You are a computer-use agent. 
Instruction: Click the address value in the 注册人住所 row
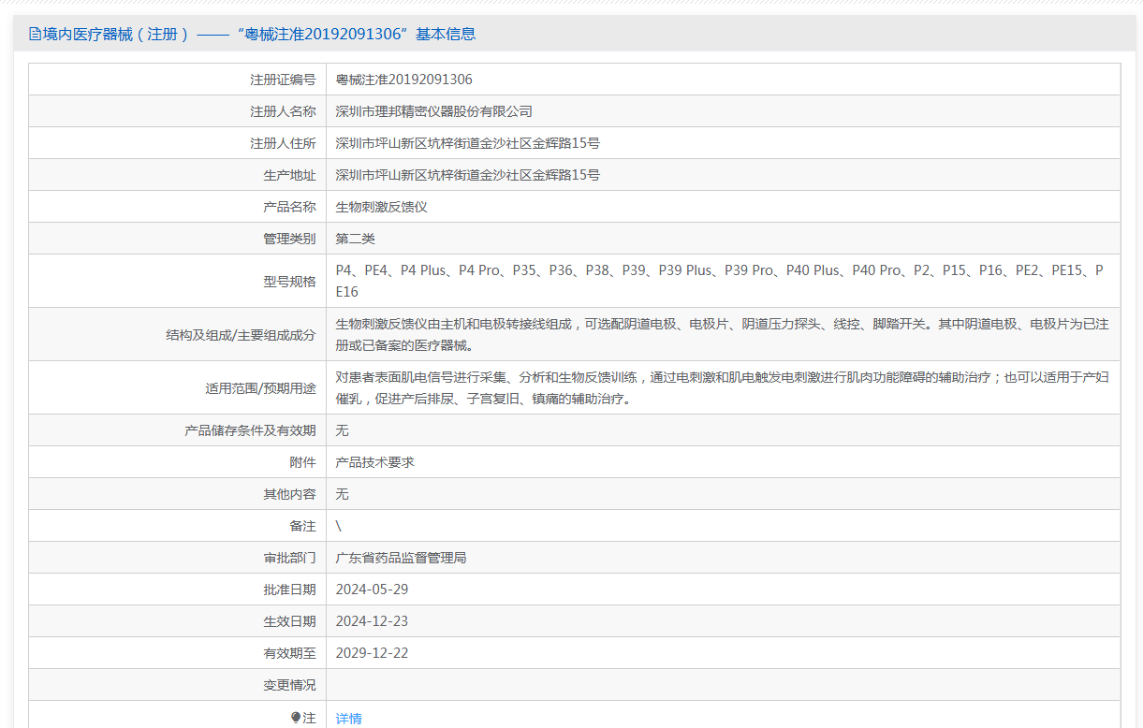pyautogui.click(x=467, y=143)
